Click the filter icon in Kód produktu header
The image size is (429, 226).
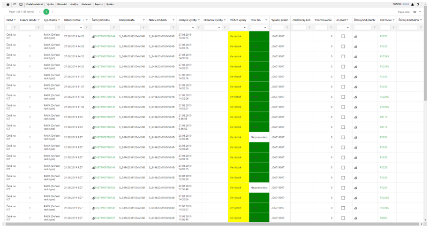coord(143,20)
